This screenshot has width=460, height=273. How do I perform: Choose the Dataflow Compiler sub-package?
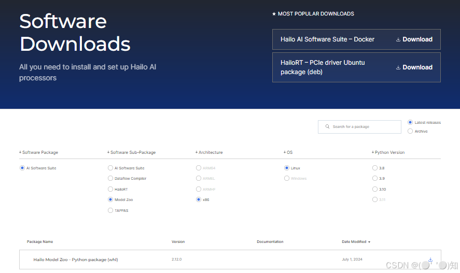[110, 178]
